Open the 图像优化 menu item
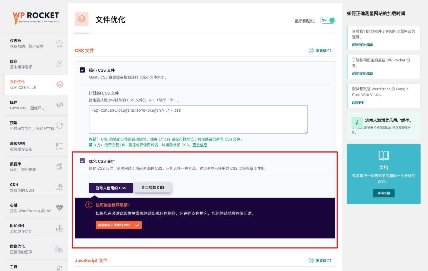428x271 pixels. (x=36, y=249)
